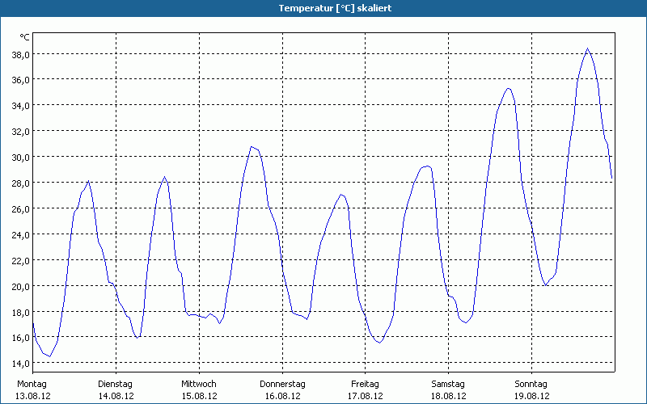Click the '36,0' y-axis label
This screenshot has height=404, width=647.
[21, 80]
